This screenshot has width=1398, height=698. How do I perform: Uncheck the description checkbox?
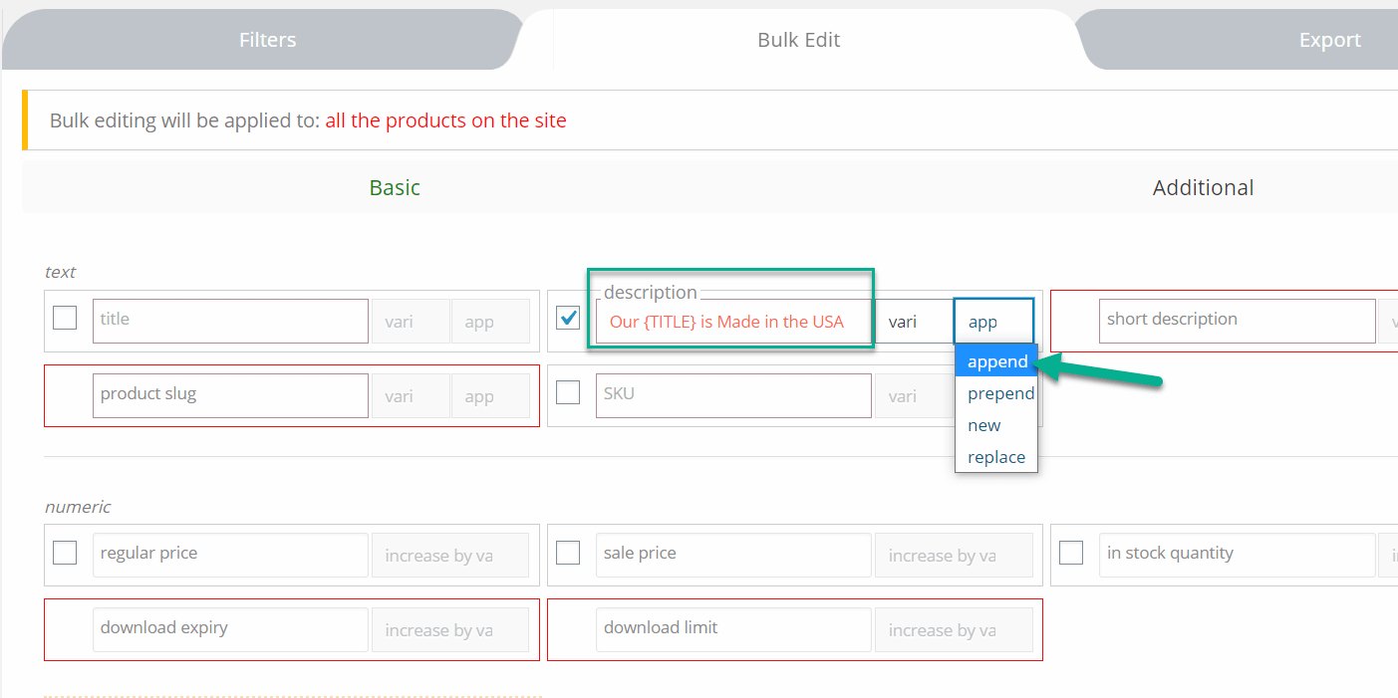coord(568,318)
